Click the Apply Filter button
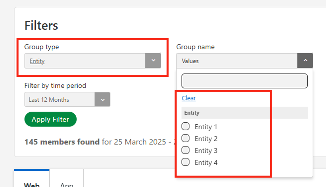Viewport: 326px width, 187px height. tap(51, 119)
